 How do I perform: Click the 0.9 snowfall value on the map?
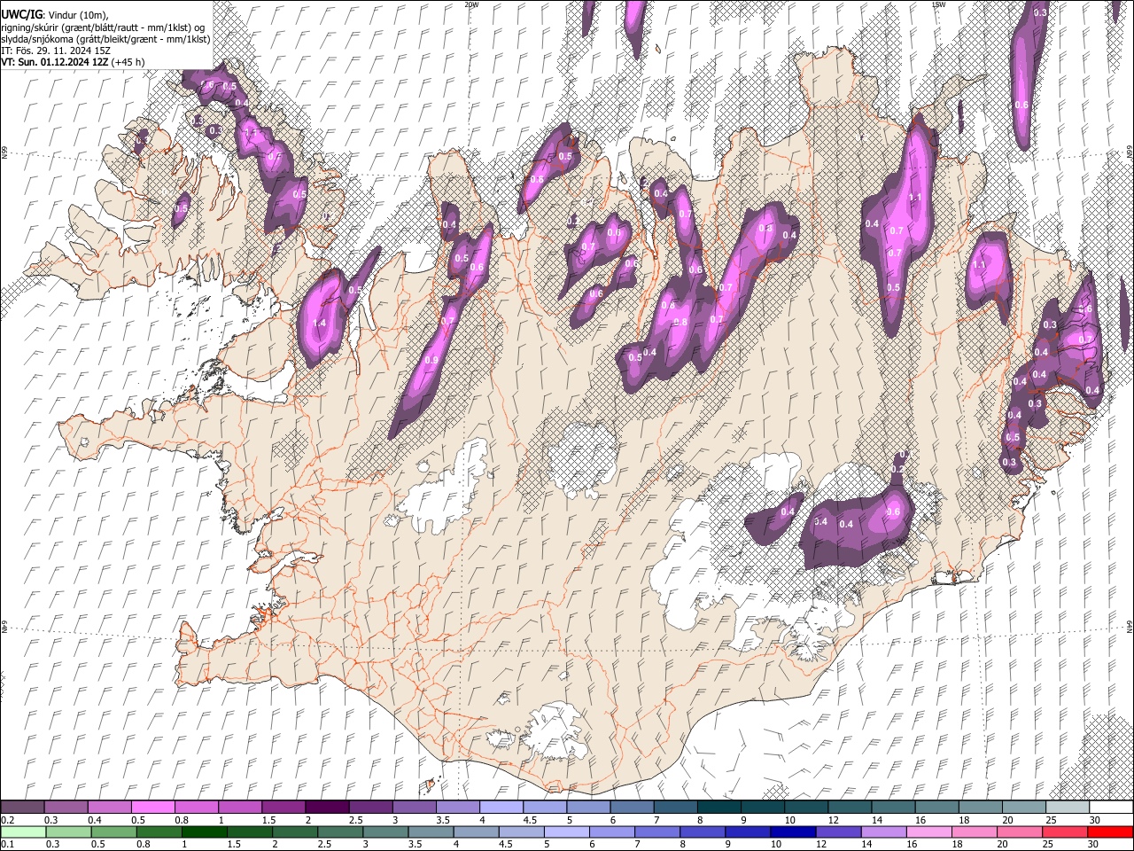(431, 361)
